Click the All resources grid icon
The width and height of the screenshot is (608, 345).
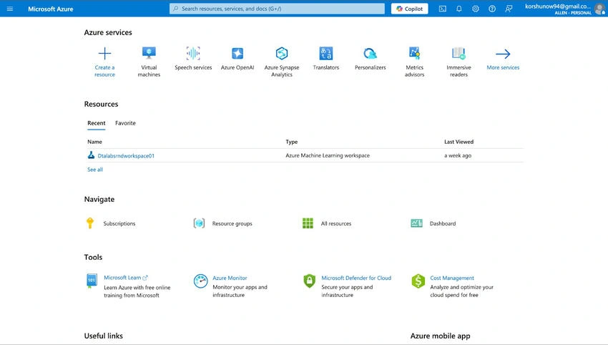click(308, 223)
